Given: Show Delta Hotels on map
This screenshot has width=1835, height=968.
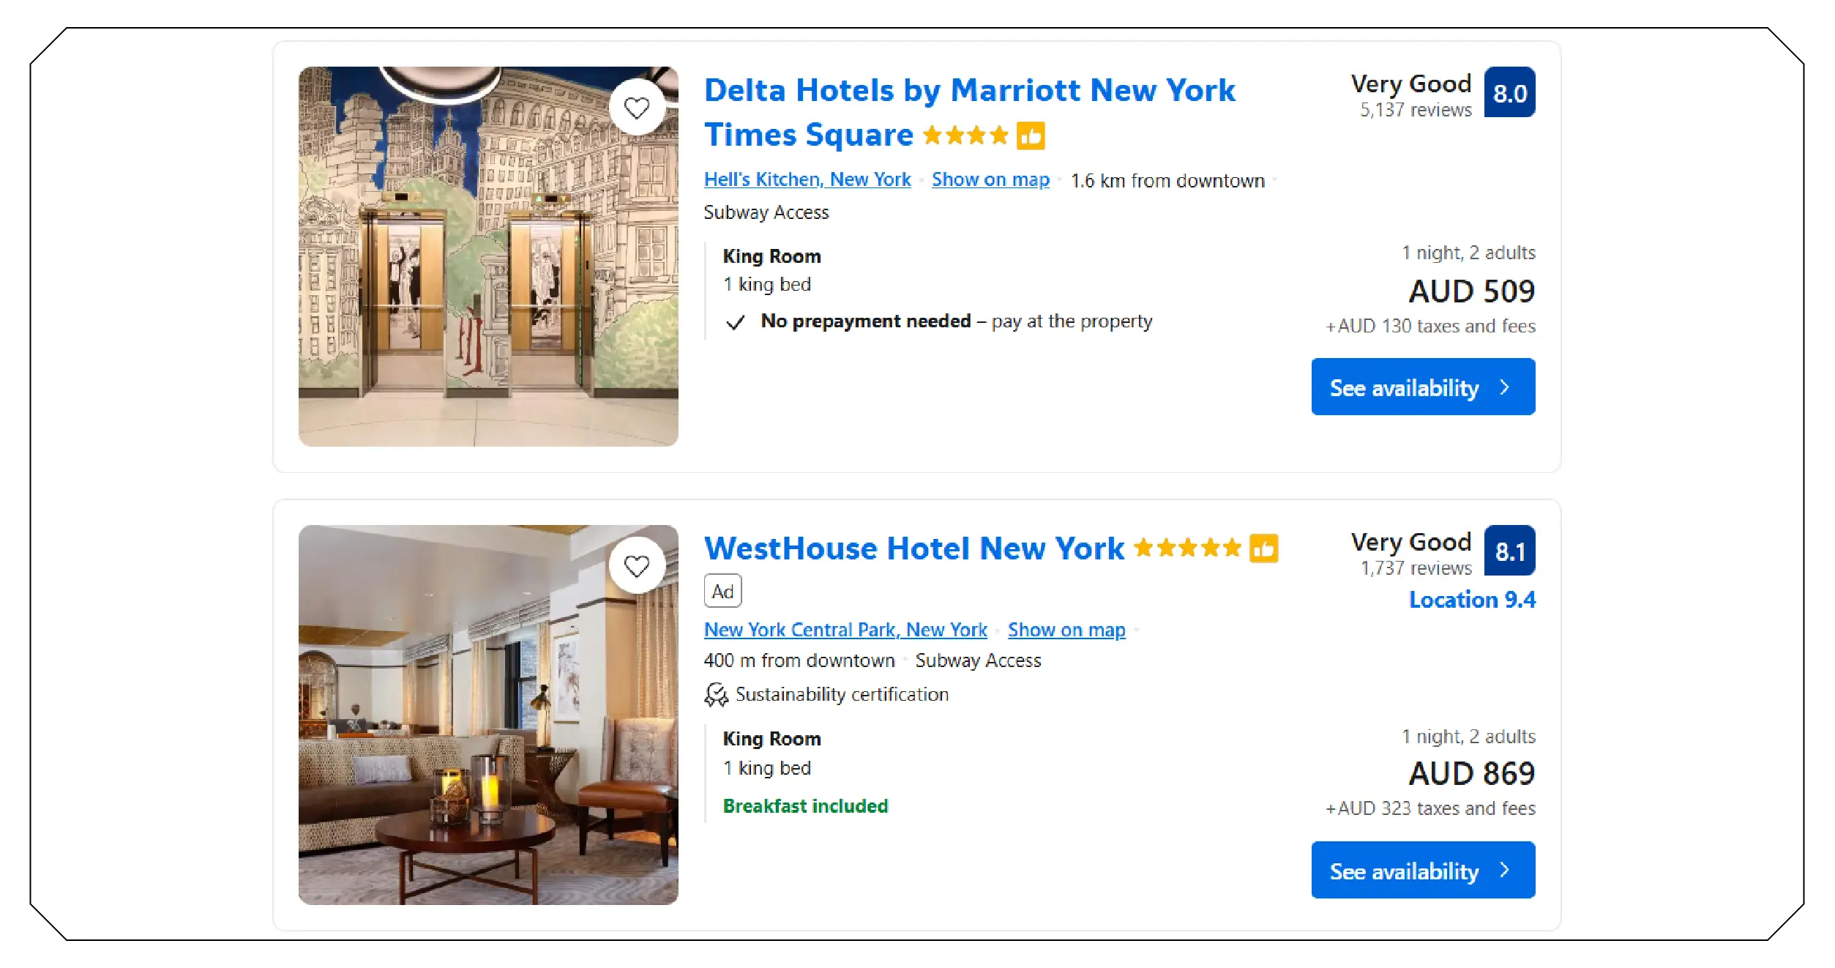Looking at the screenshot, I should [x=990, y=179].
